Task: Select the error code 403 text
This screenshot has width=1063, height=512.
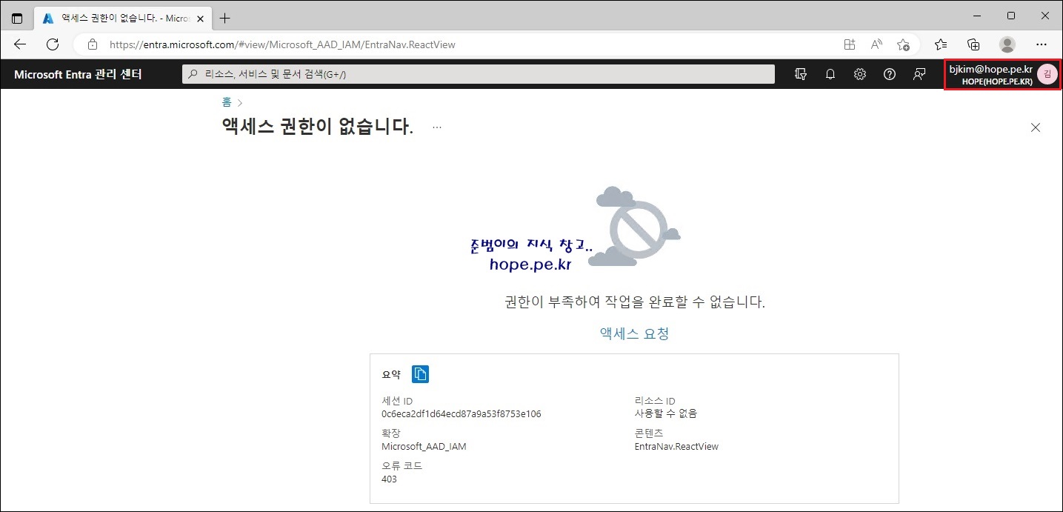Action: click(389, 479)
